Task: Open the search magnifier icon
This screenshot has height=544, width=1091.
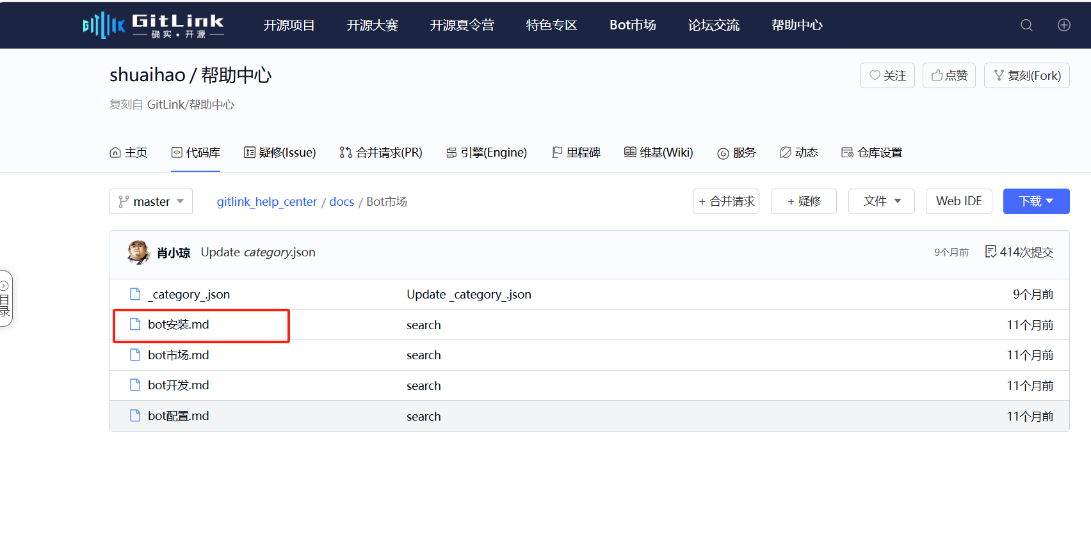Action: click(x=1026, y=25)
